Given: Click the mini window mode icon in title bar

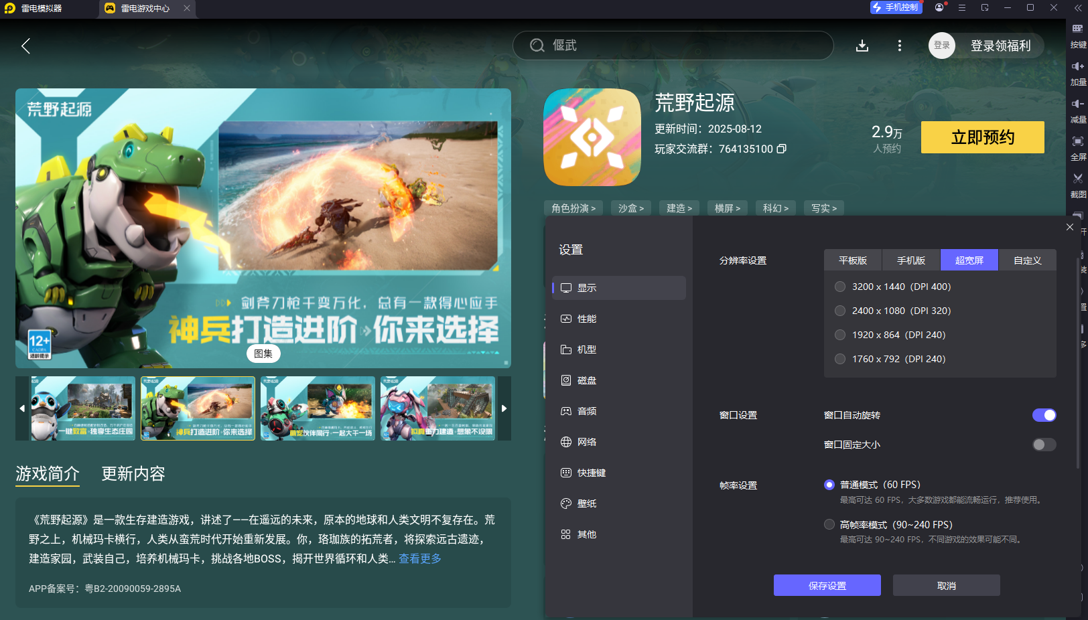Looking at the screenshot, I should (x=985, y=7).
